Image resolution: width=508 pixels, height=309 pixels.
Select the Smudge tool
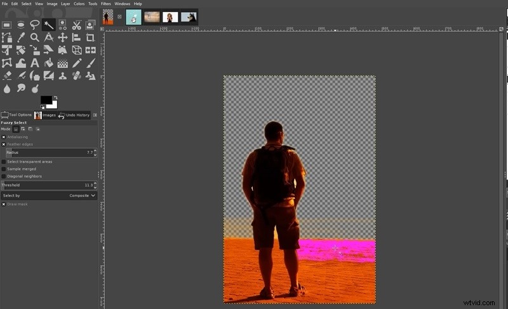coord(21,88)
